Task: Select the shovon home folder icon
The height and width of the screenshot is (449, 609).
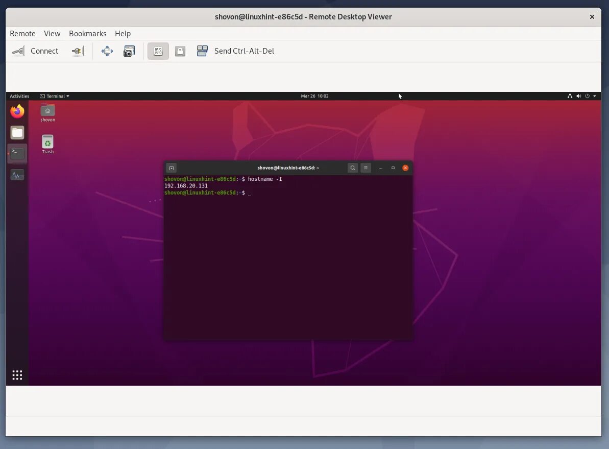Action: (x=48, y=113)
